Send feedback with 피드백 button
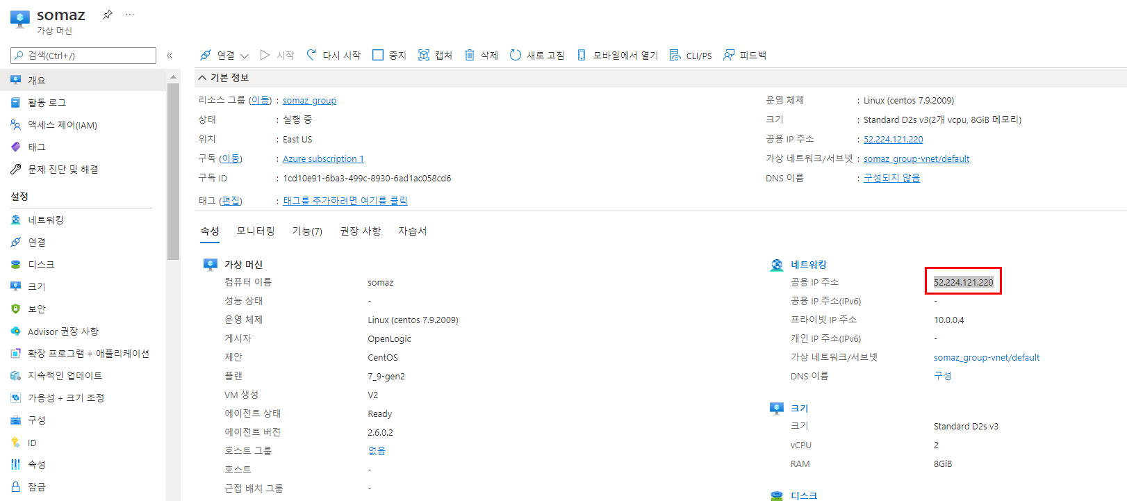This screenshot has height=501, width=1127. 745,55
